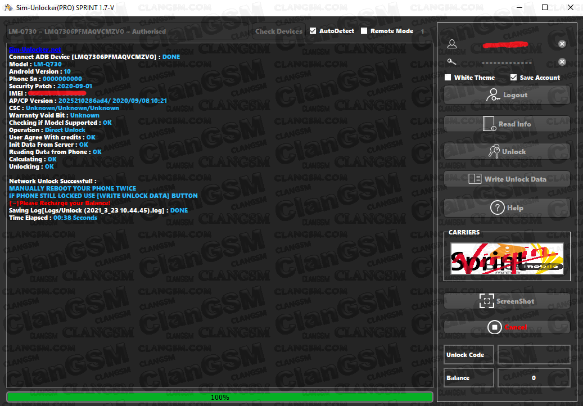
Task: Click the Read Info button
Action: click(507, 124)
